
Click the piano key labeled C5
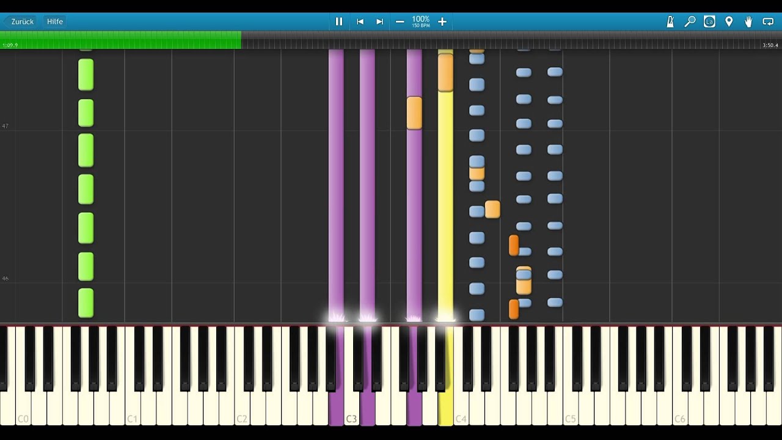pos(571,376)
